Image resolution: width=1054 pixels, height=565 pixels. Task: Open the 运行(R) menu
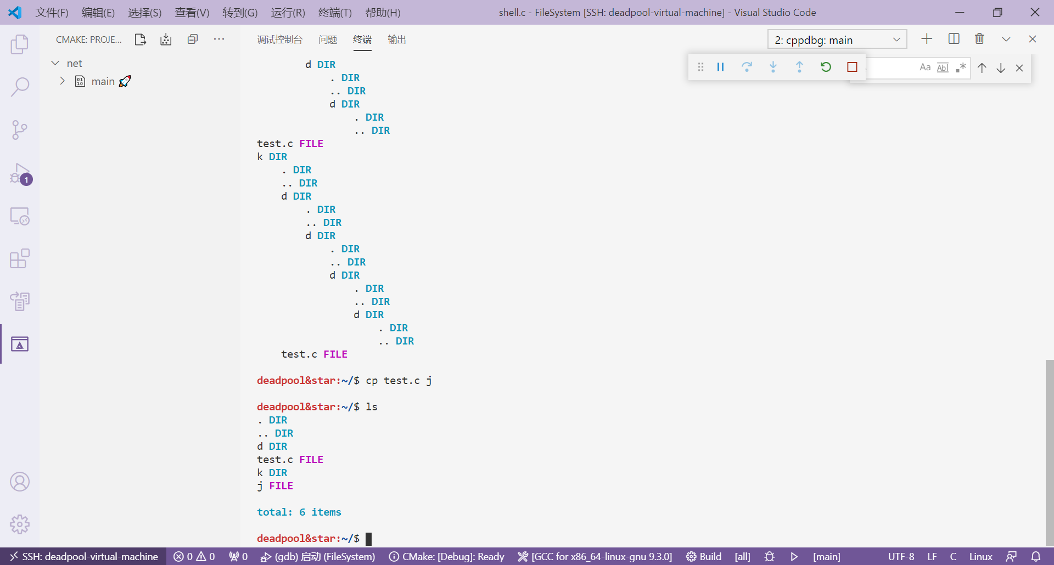[x=288, y=13]
